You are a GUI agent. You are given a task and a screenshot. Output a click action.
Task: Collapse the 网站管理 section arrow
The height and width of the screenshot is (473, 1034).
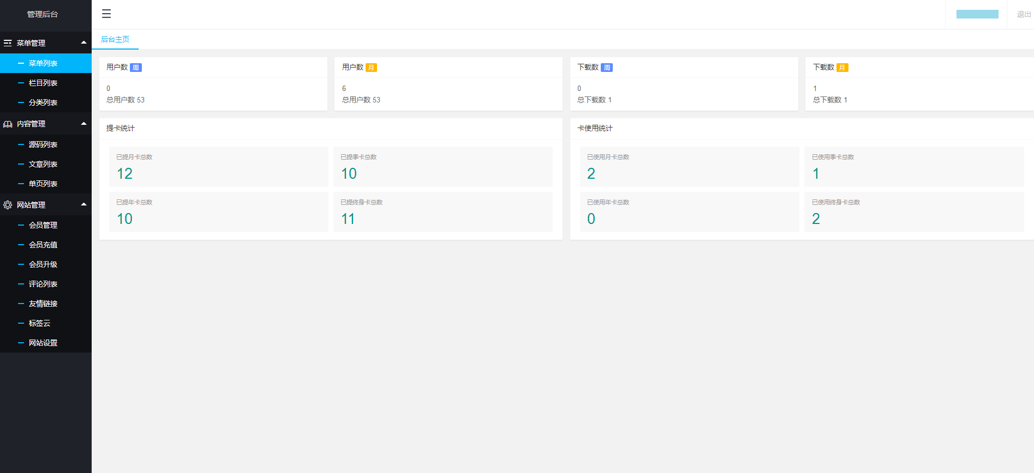pos(83,204)
